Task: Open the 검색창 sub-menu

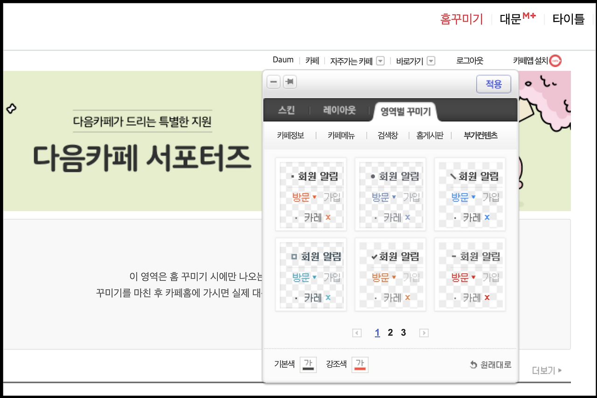Action: click(387, 135)
